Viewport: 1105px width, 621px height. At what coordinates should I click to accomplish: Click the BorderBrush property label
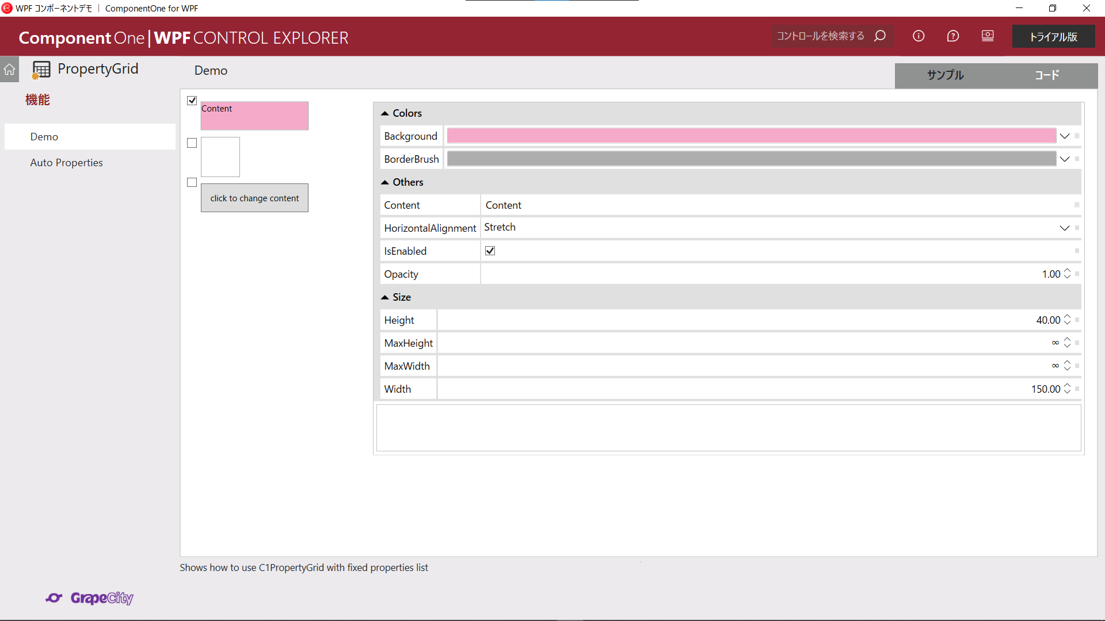pyautogui.click(x=411, y=159)
